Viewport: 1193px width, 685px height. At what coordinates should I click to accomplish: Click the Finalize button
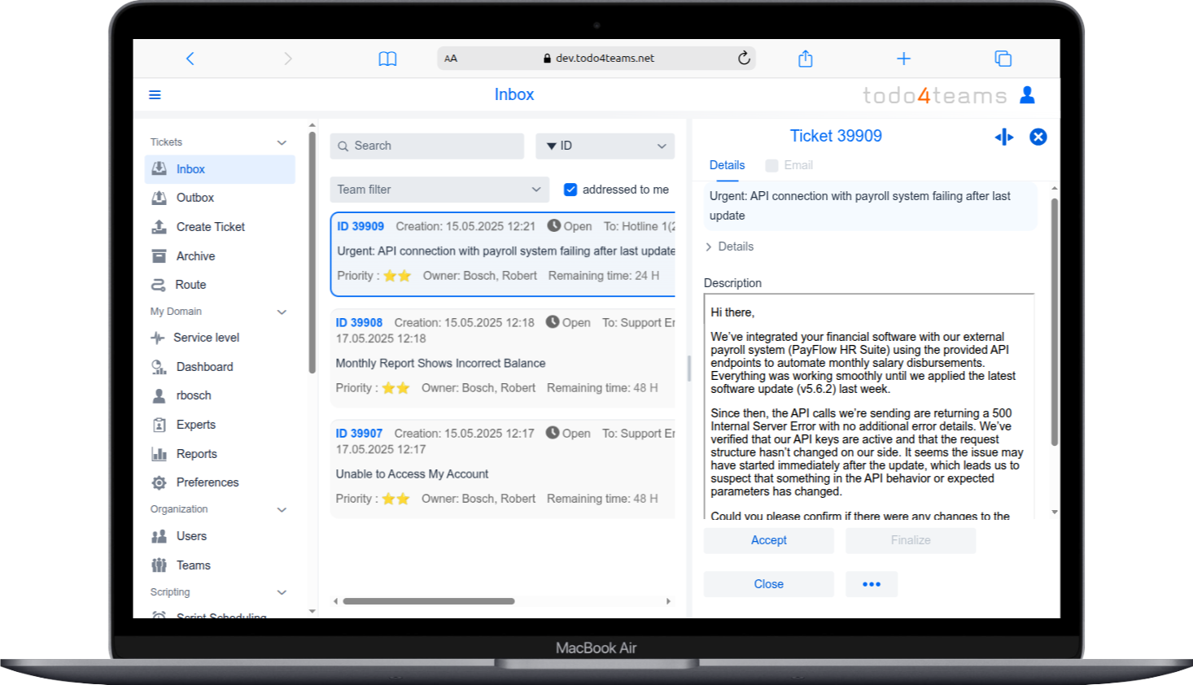coord(911,540)
